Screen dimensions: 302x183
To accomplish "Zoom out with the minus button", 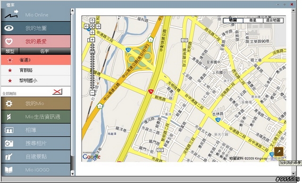I will click(x=92, y=93).
